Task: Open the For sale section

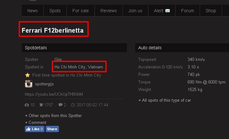Action: [x=80, y=11]
